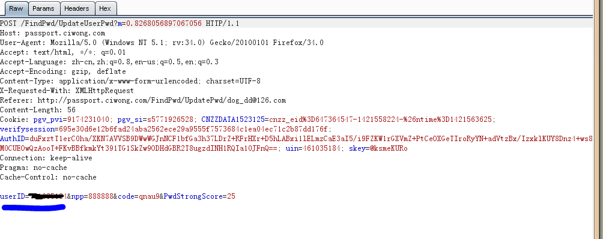This screenshot has height=239, width=603.
Task: Click the 'Pragma: no-cache' line
Action: [x=34, y=168]
